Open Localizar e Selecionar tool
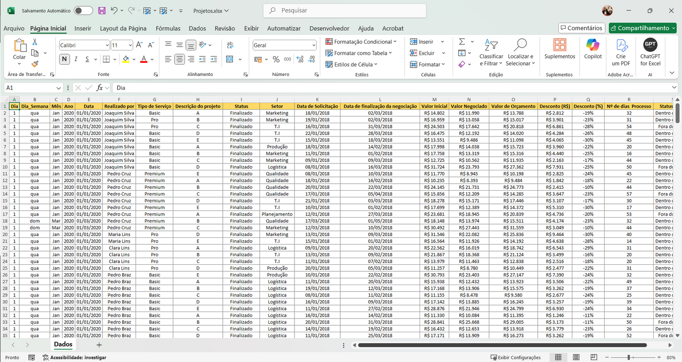Screen dimensions: 682x362 point(520,52)
